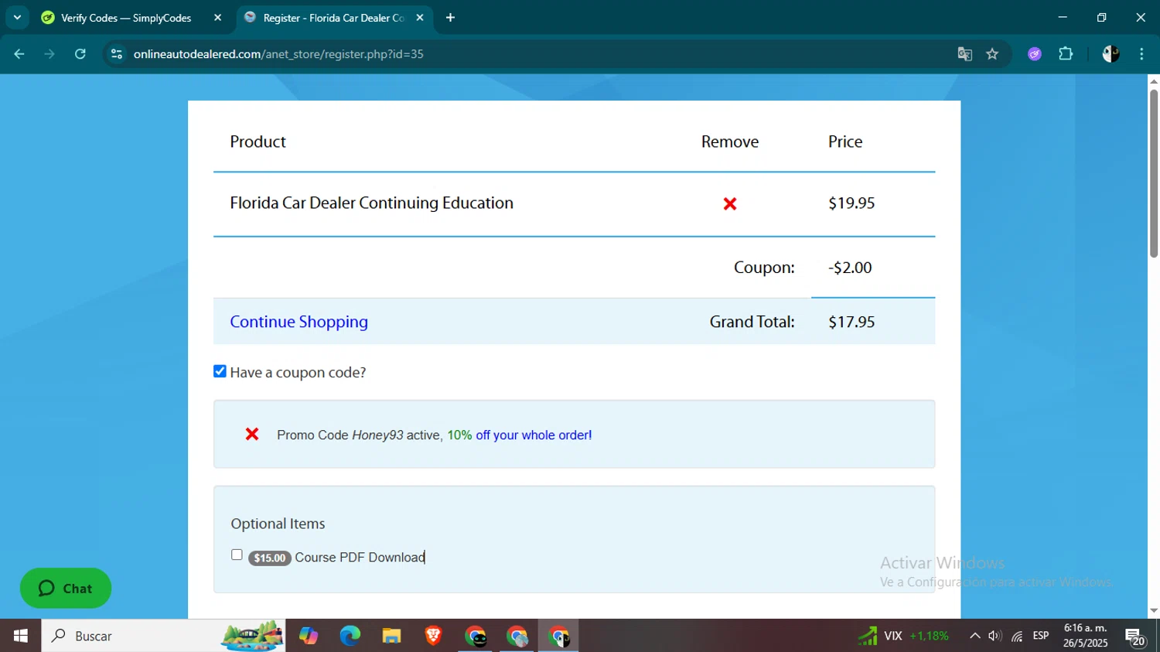Open the Extensions puzzle icon
This screenshot has width=1160, height=652.
point(1066,54)
